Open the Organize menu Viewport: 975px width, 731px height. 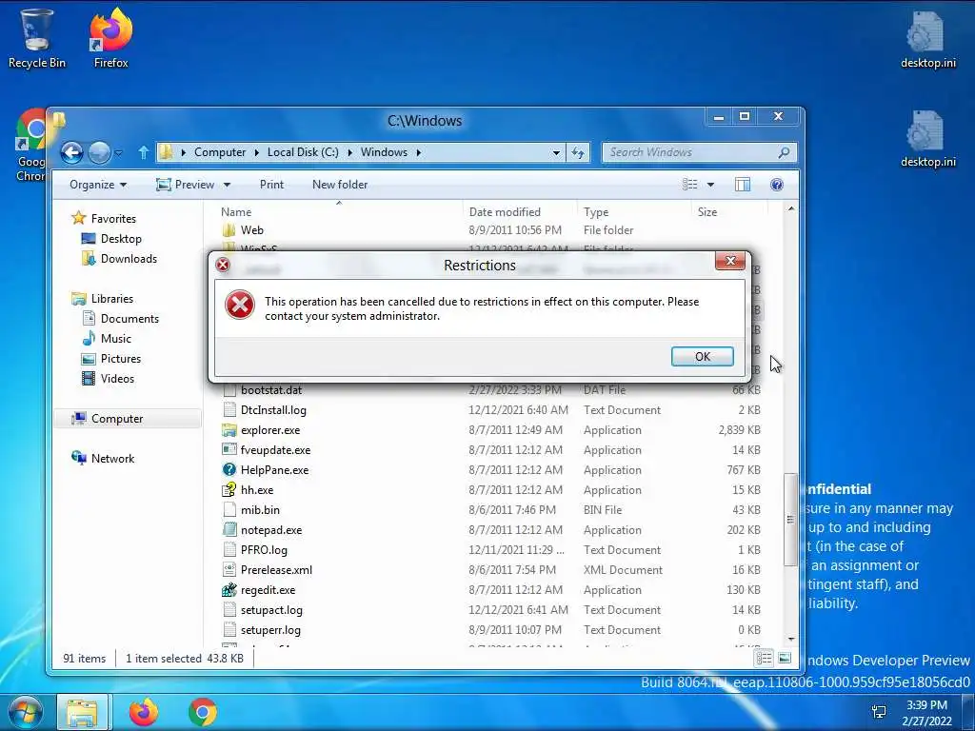(98, 185)
